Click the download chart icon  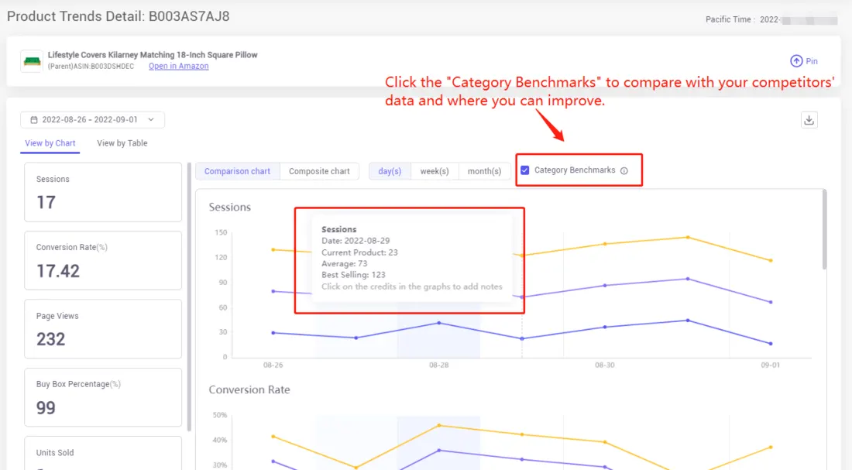click(x=809, y=120)
